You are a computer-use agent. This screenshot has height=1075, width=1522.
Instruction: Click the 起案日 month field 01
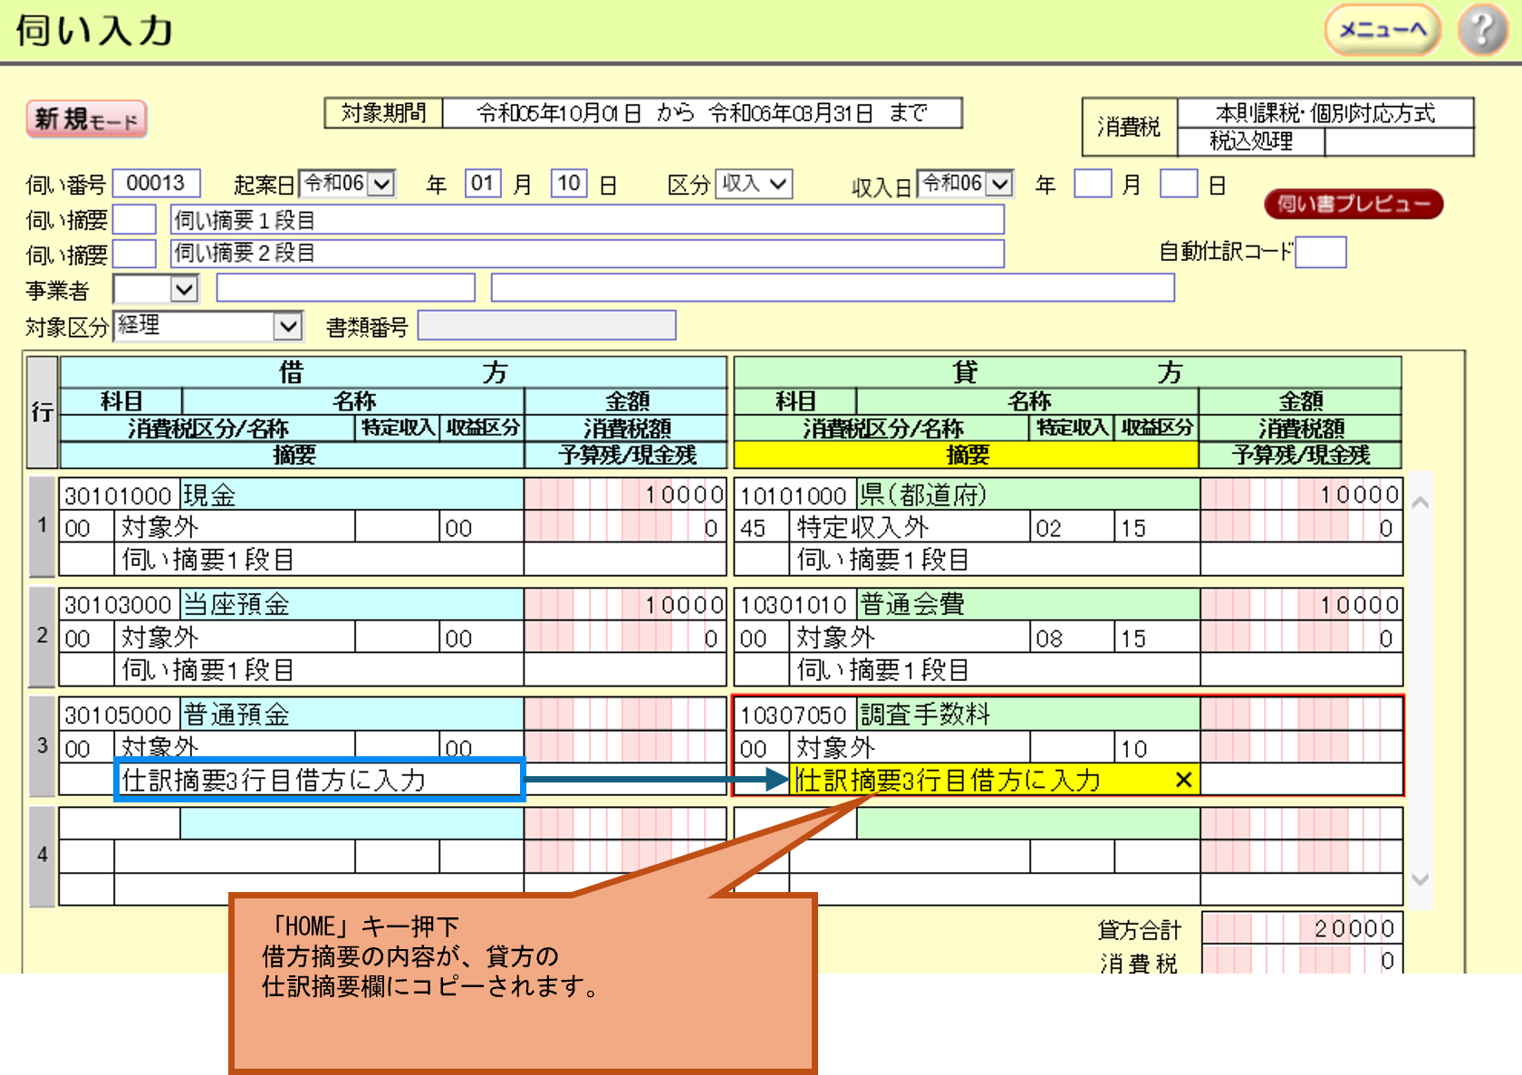click(482, 184)
